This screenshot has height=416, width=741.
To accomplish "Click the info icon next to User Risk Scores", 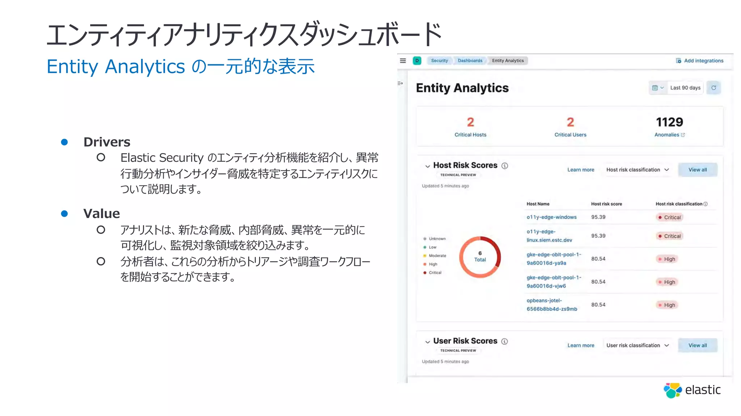I will [505, 341].
